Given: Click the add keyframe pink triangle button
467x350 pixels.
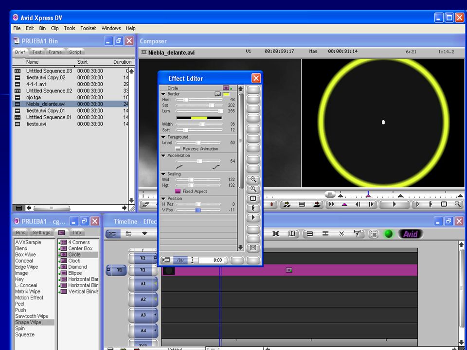Looking at the screenshot, I should pyautogui.click(x=344, y=205).
